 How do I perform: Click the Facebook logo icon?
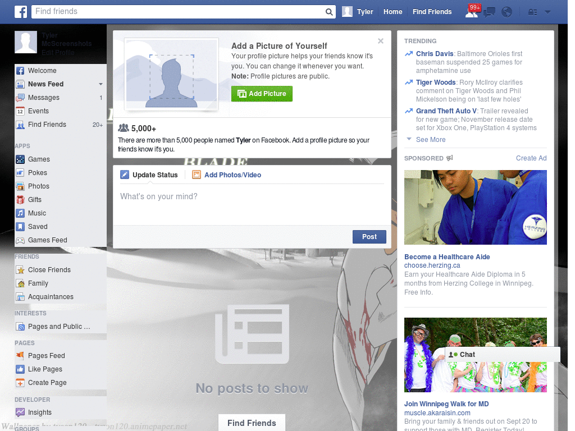21,12
